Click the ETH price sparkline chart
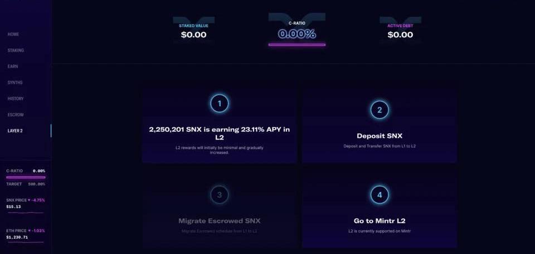This screenshot has width=535, height=254. point(25,242)
